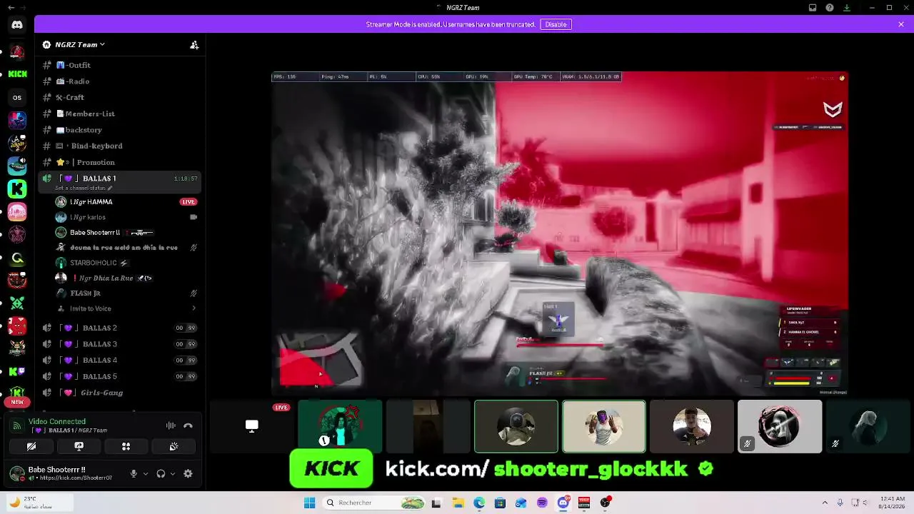Join the BALLAS 3 voice channel
The height and width of the screenshot is (514, 914).
120,344
